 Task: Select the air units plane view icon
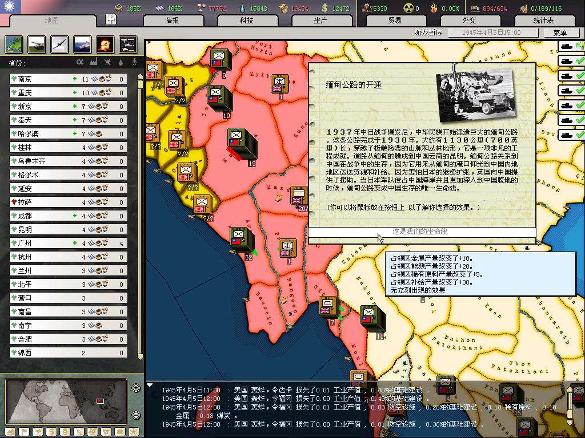tap(60, 44)
